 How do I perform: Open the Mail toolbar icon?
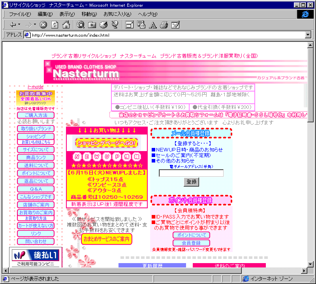141,25
